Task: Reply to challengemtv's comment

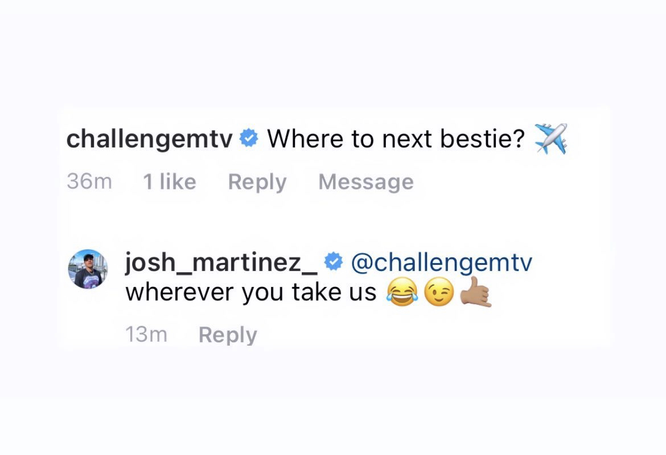Action: tap(257, 182)
